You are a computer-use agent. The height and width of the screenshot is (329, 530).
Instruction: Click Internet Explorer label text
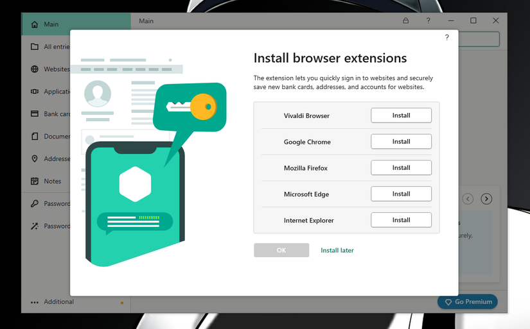pos(308,221)
